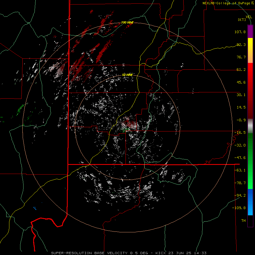Click the 100 NMI range ring label

[127, 22]
